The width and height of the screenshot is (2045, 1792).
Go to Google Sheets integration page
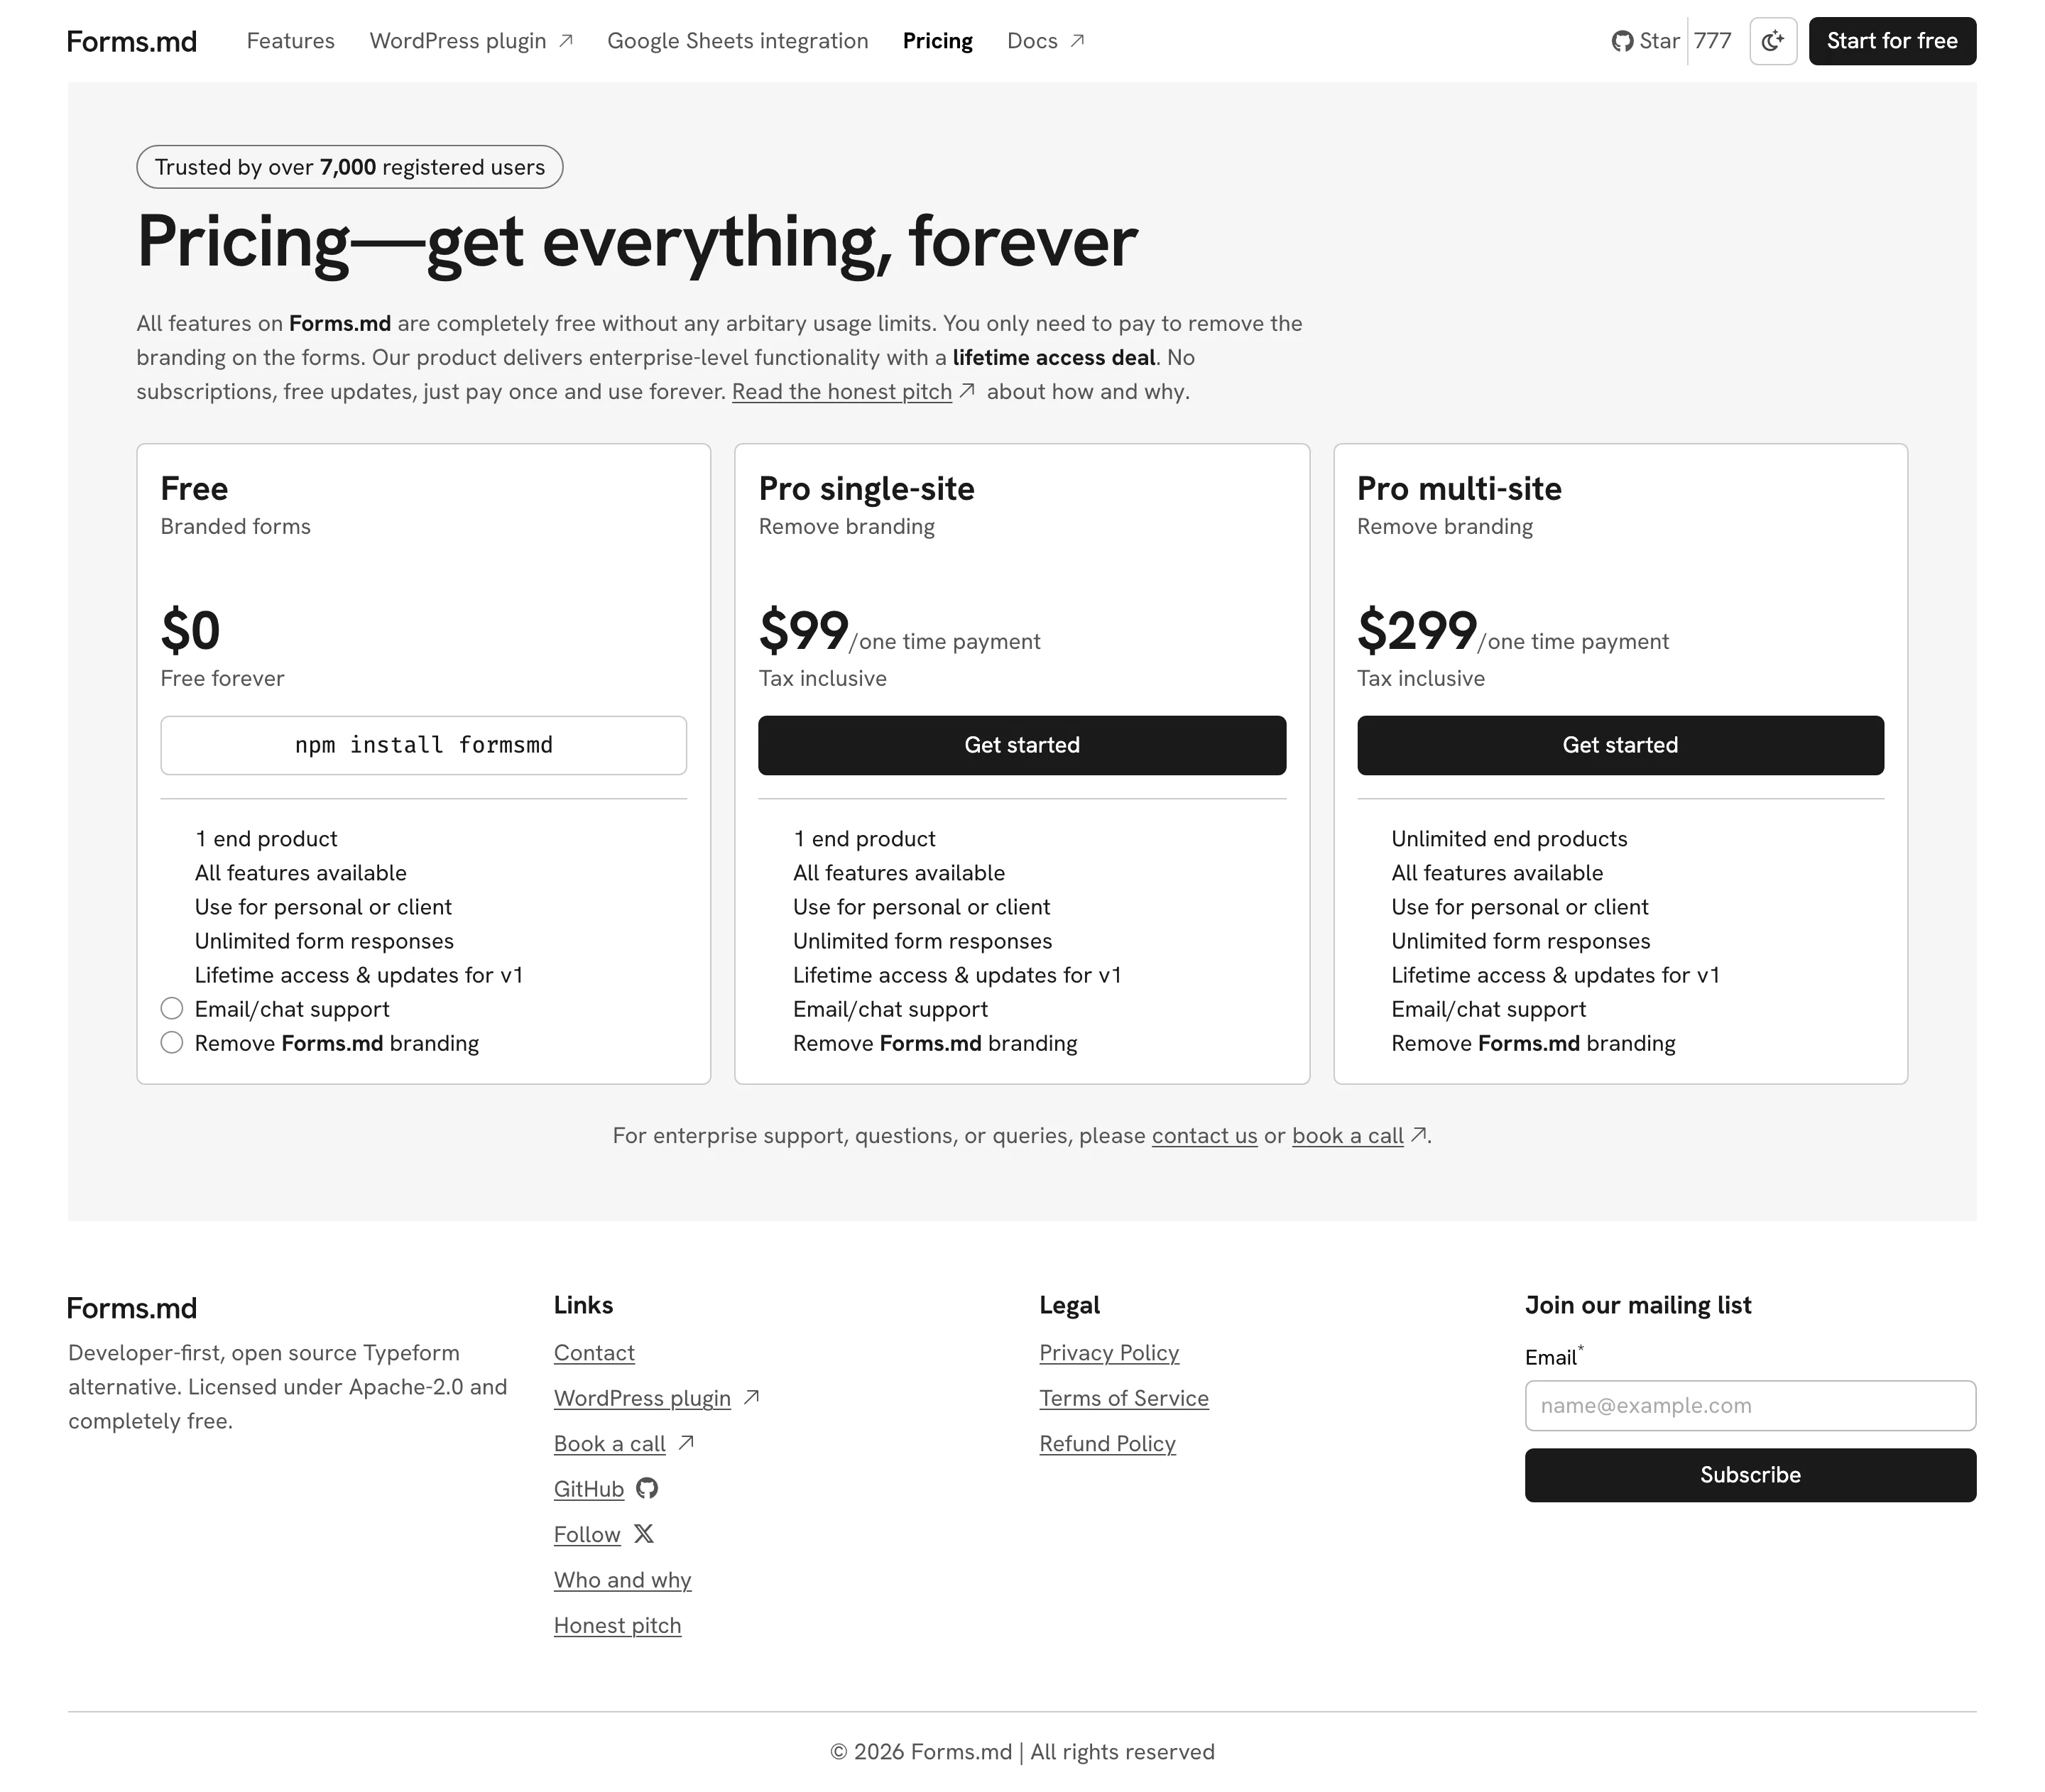click(x=738, y=41)
